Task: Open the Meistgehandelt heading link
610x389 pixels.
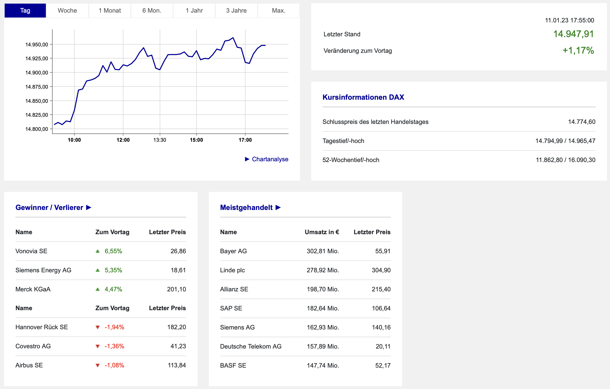Action: pos(246,207)
